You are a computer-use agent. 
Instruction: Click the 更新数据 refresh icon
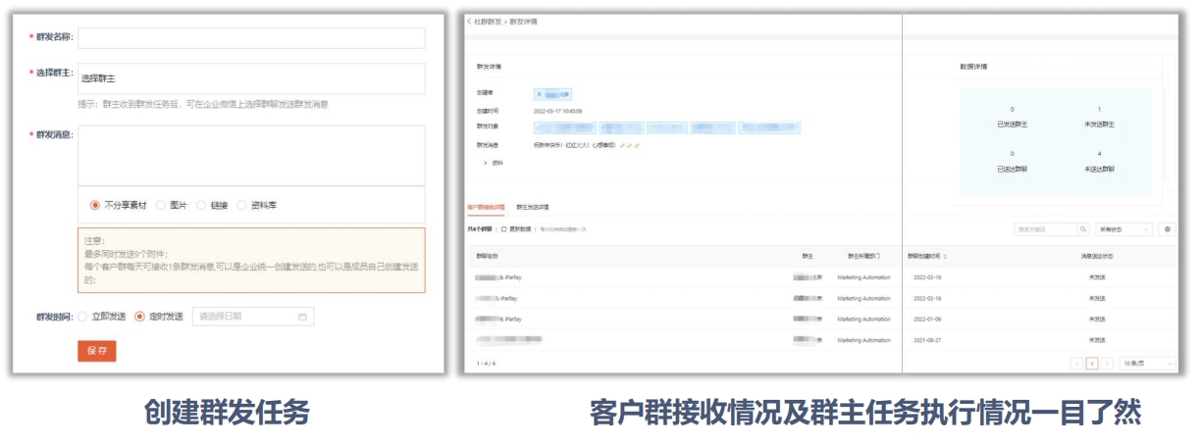(504, 228)
